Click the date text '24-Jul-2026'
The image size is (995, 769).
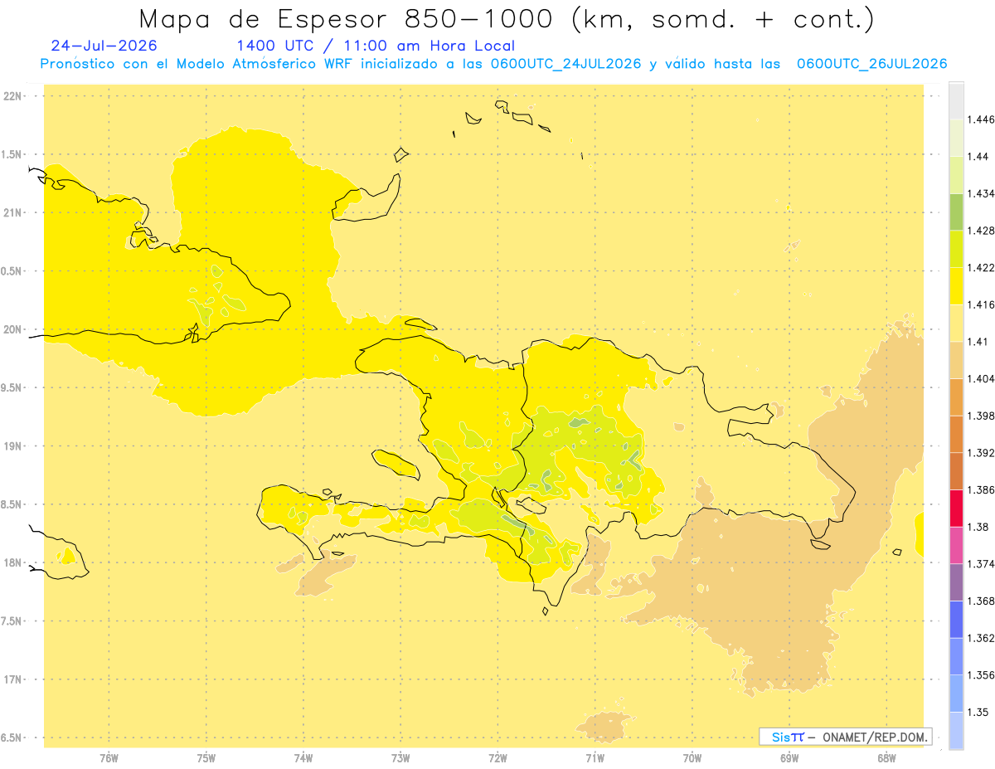[x=104, y=46]
